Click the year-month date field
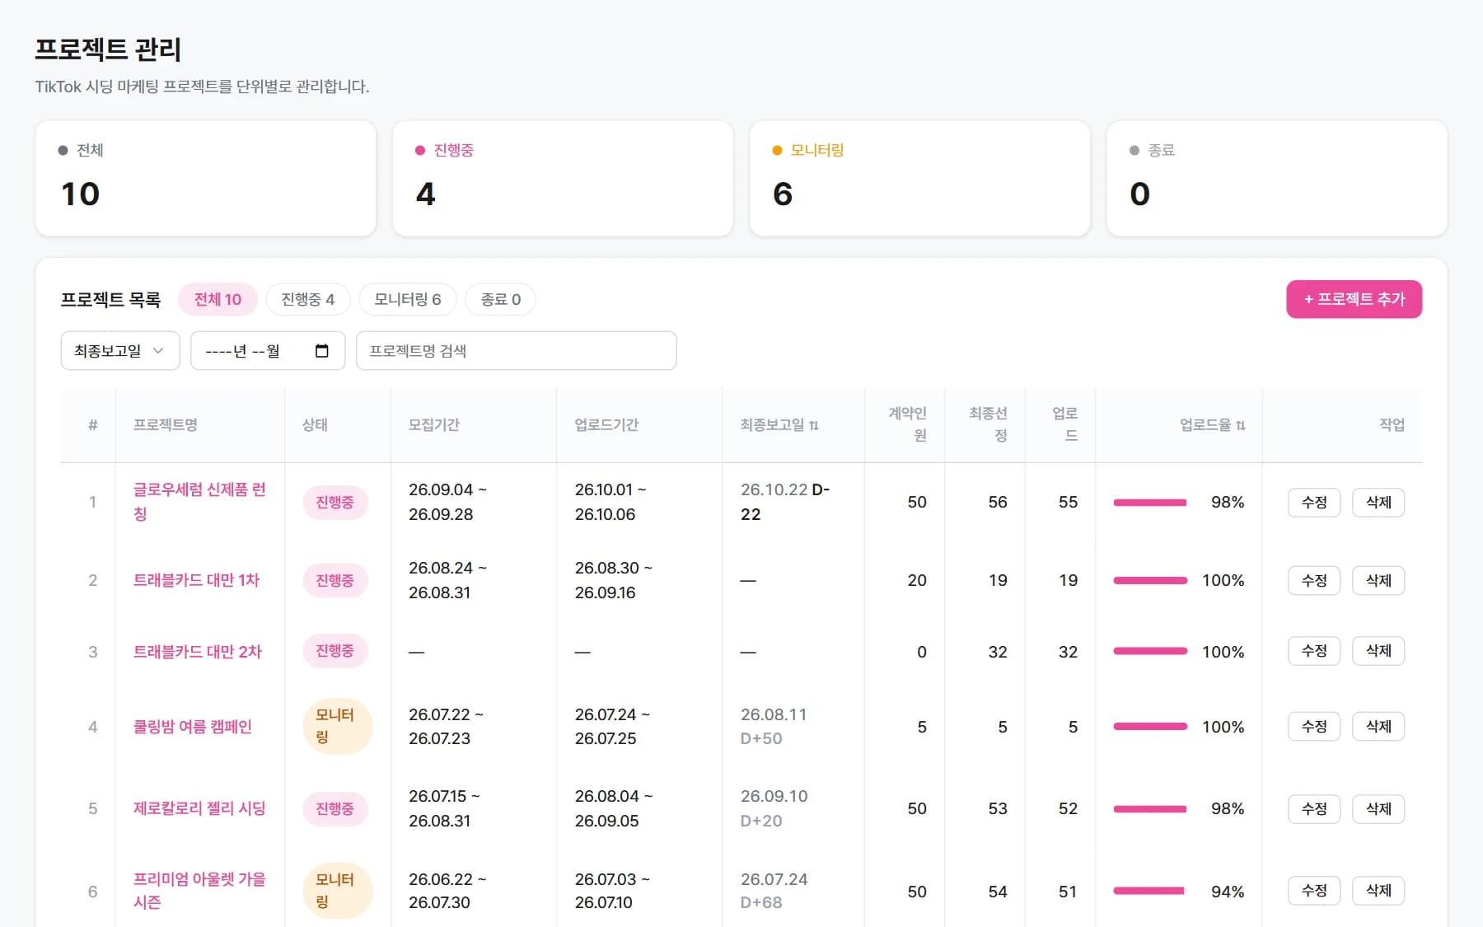This screenshot has height=927, width=1483. [x=268, y=351]
